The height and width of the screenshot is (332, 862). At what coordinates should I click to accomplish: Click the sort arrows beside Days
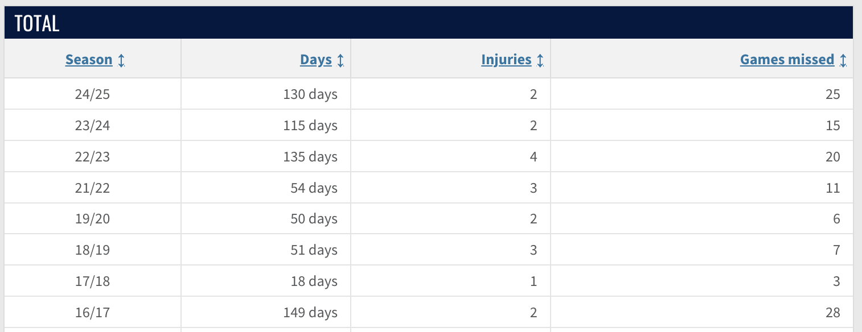tap(340, 60)
